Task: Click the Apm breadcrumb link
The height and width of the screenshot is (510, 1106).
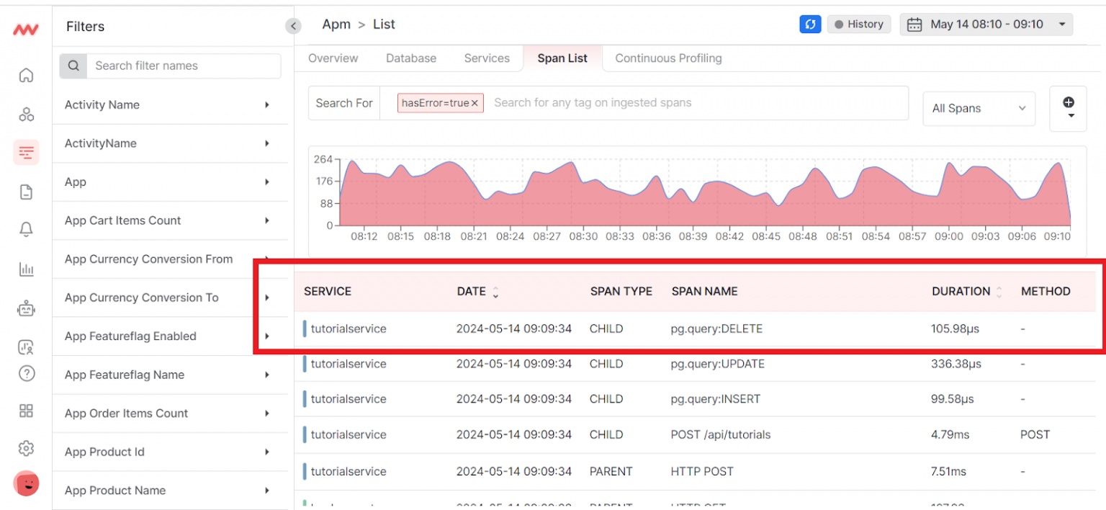Action: pos(336,24)
